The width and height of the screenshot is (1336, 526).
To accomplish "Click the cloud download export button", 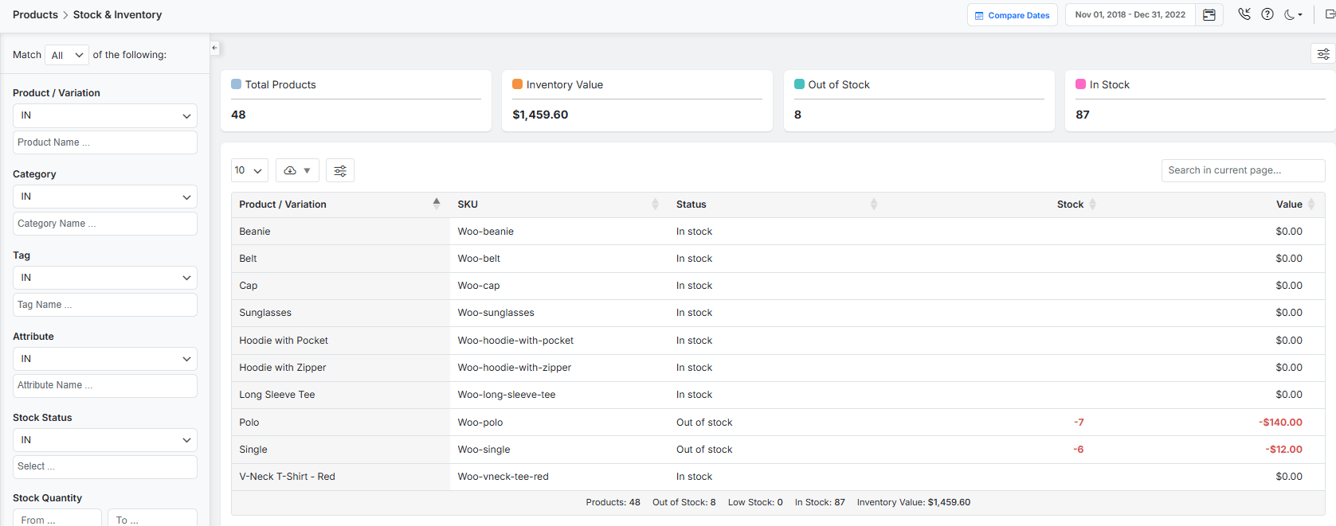I will [x=297, y=170].
